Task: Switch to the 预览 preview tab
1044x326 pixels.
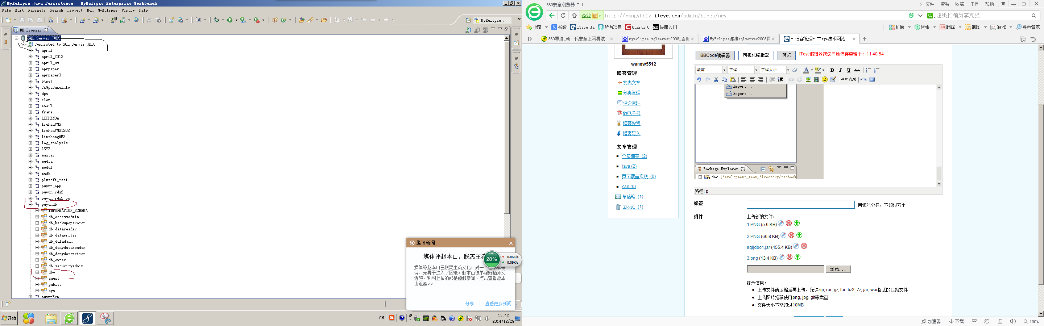Action: click(787, 55)
